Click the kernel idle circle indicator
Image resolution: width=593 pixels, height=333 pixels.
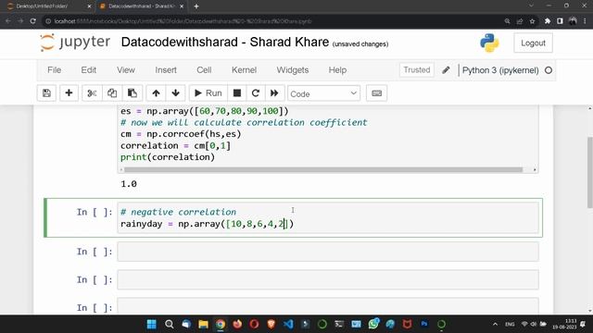pyautogui.click(x=549, y=70)
